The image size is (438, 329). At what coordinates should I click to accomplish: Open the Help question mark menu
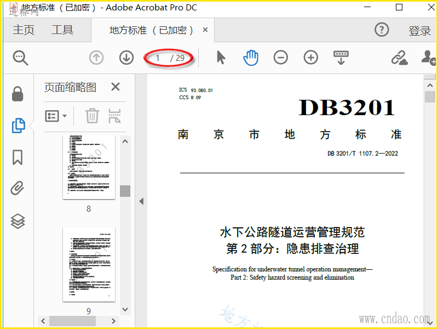point(382,30)
